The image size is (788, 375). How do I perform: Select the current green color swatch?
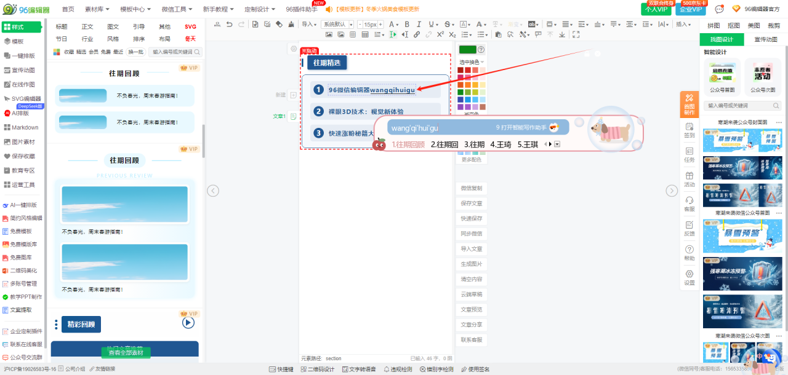coord(467,50)
